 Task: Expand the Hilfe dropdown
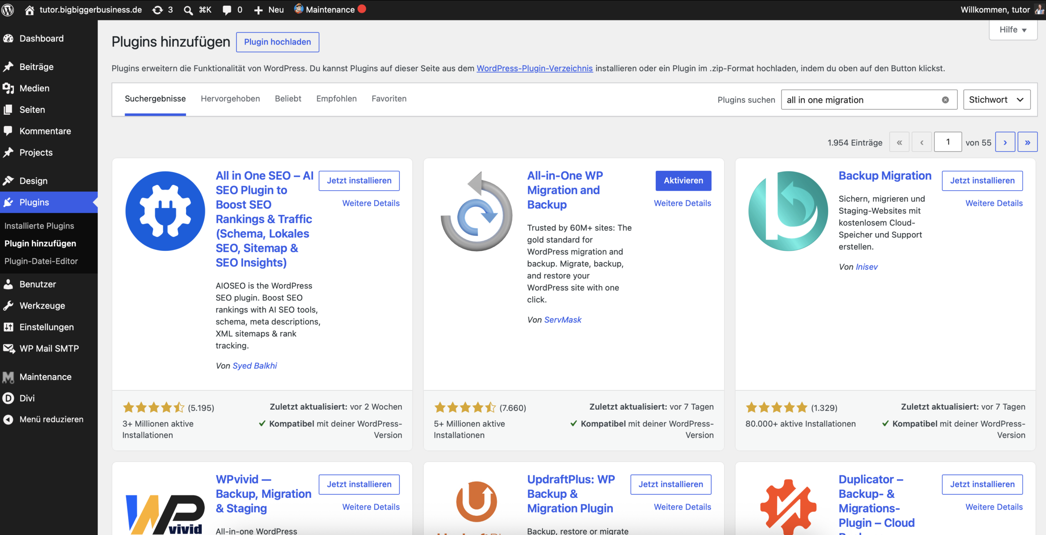[x=1013, y=30]
